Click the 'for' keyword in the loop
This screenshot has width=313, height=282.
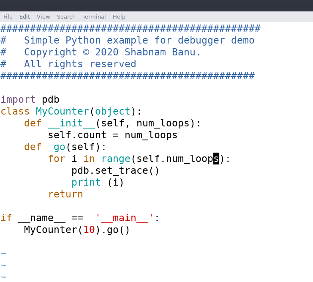57,159
